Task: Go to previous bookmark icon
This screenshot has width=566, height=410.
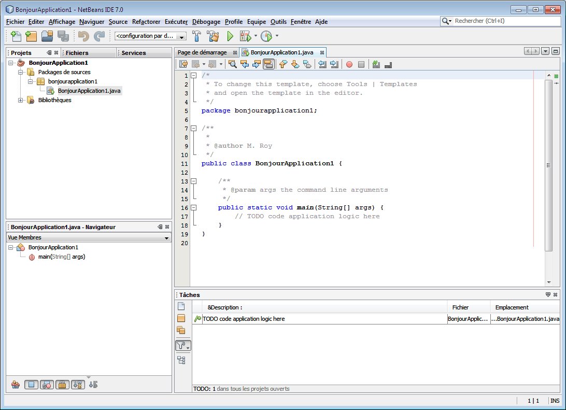Action: [x=284, y=64]
